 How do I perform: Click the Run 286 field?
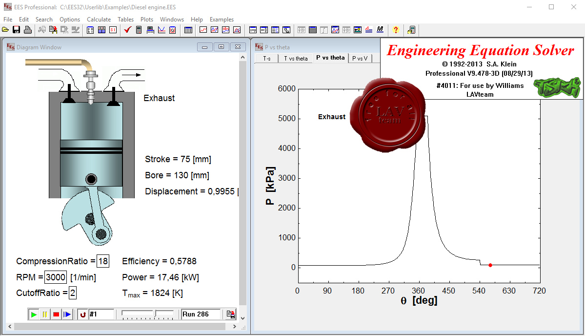pos(201,315)
